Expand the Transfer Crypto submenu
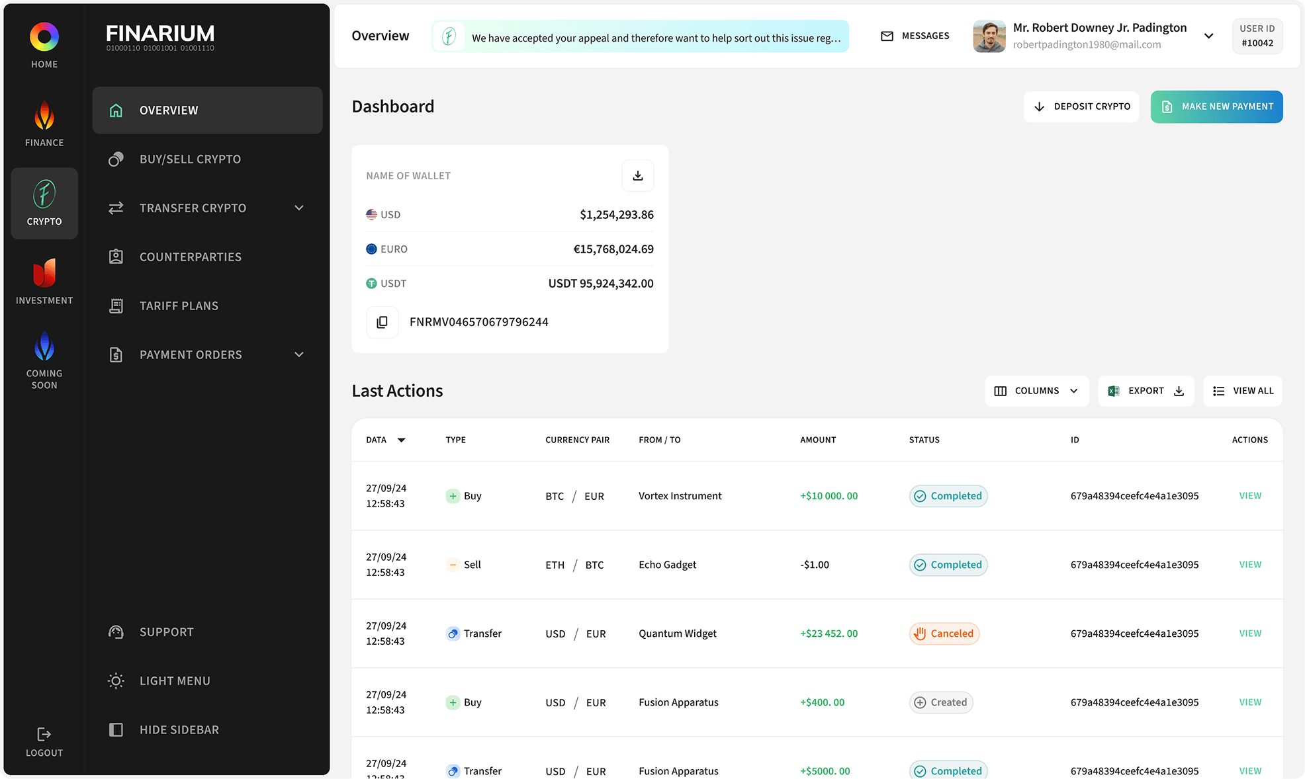This screenshot has width=1305, height=779. click(299, 208)
